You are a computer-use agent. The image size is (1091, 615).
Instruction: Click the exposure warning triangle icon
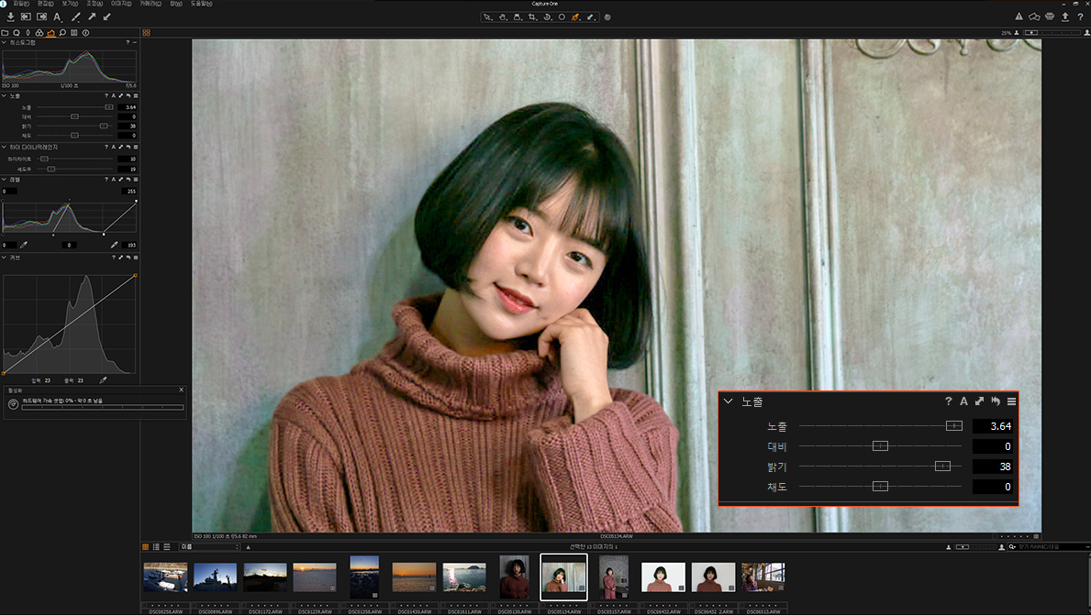1019,16
